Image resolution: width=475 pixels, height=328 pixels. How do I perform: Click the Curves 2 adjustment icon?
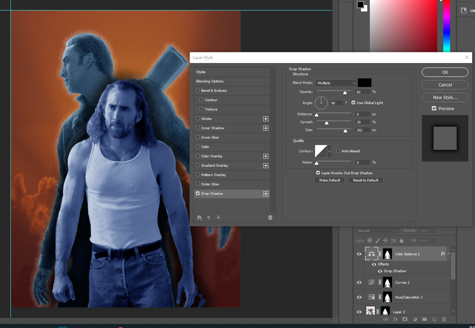pos(372,282)
